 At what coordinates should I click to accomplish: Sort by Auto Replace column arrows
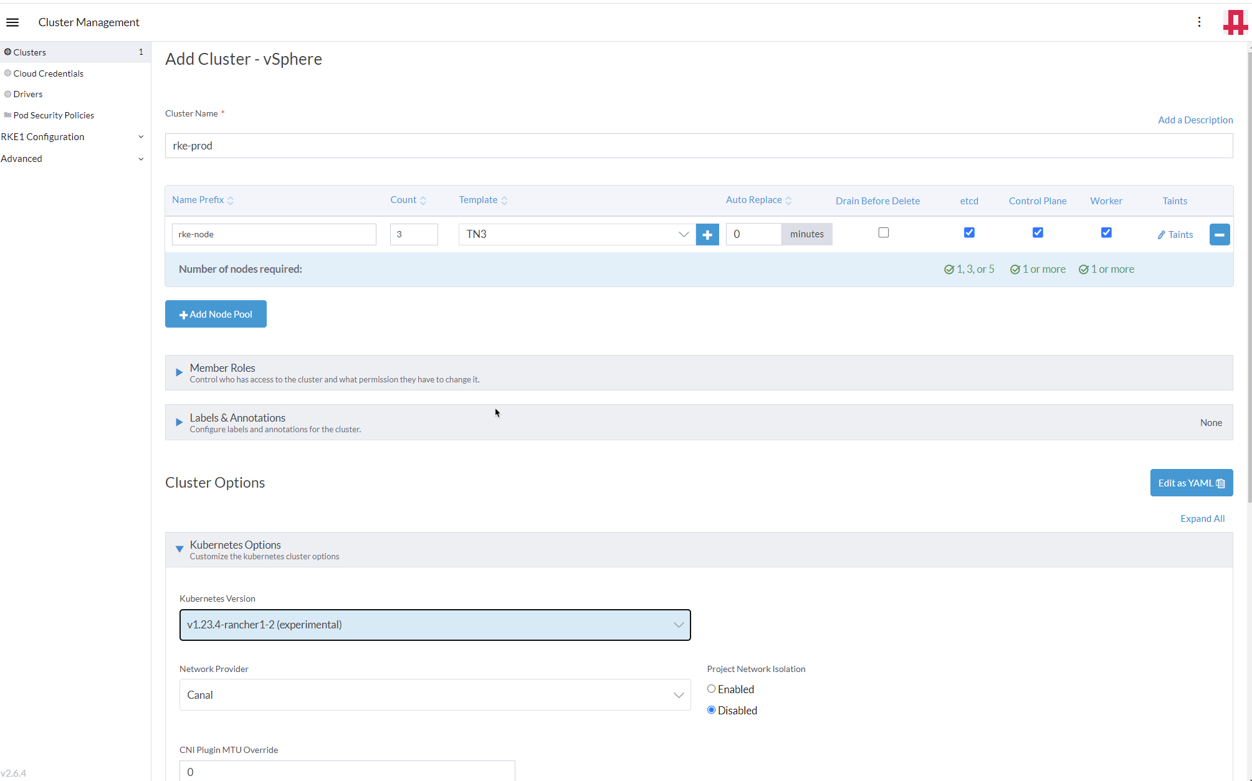tap(788, 201)
